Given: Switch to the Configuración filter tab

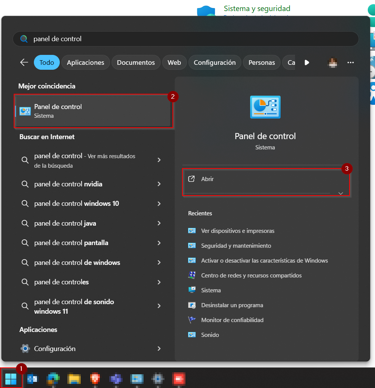Looking at the screenshot, I should [215, 63].
